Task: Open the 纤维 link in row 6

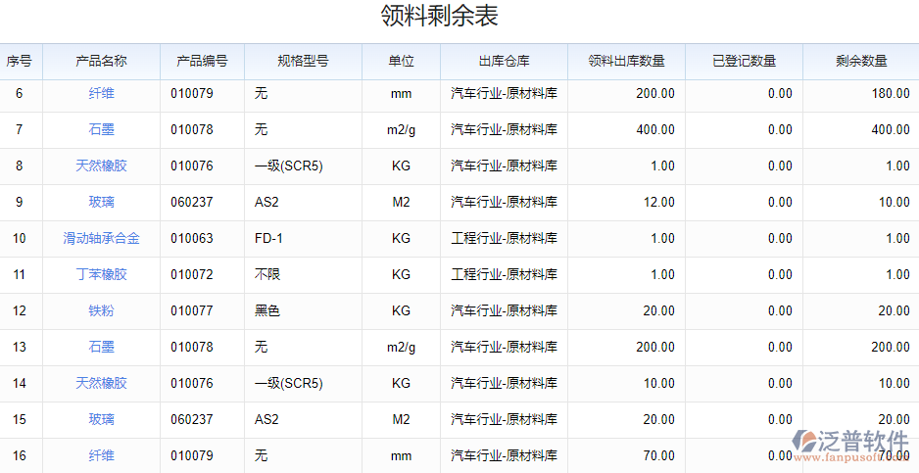Action: click(x=101, y=94)
